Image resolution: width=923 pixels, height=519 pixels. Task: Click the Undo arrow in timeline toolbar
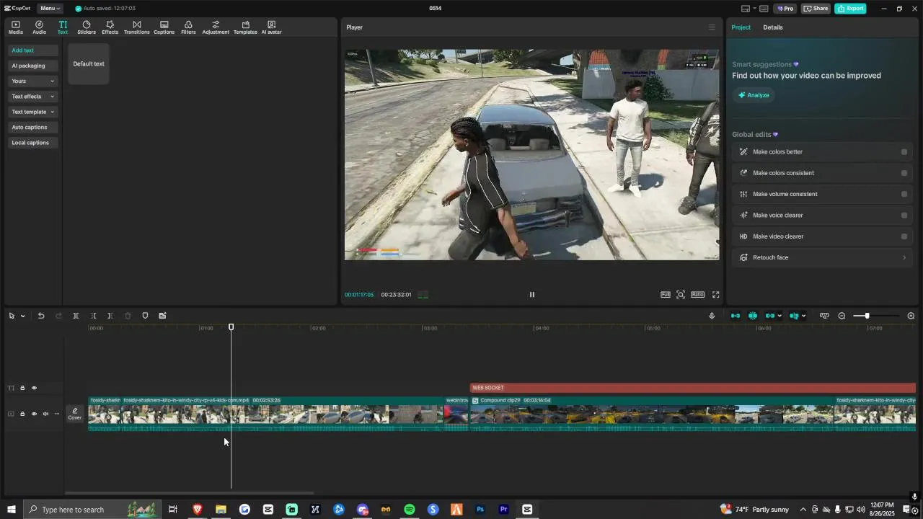pyautogui.click(x=41, y=316)
